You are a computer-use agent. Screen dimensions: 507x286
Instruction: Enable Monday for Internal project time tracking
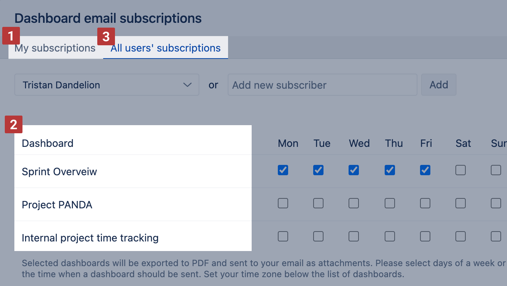283,236
